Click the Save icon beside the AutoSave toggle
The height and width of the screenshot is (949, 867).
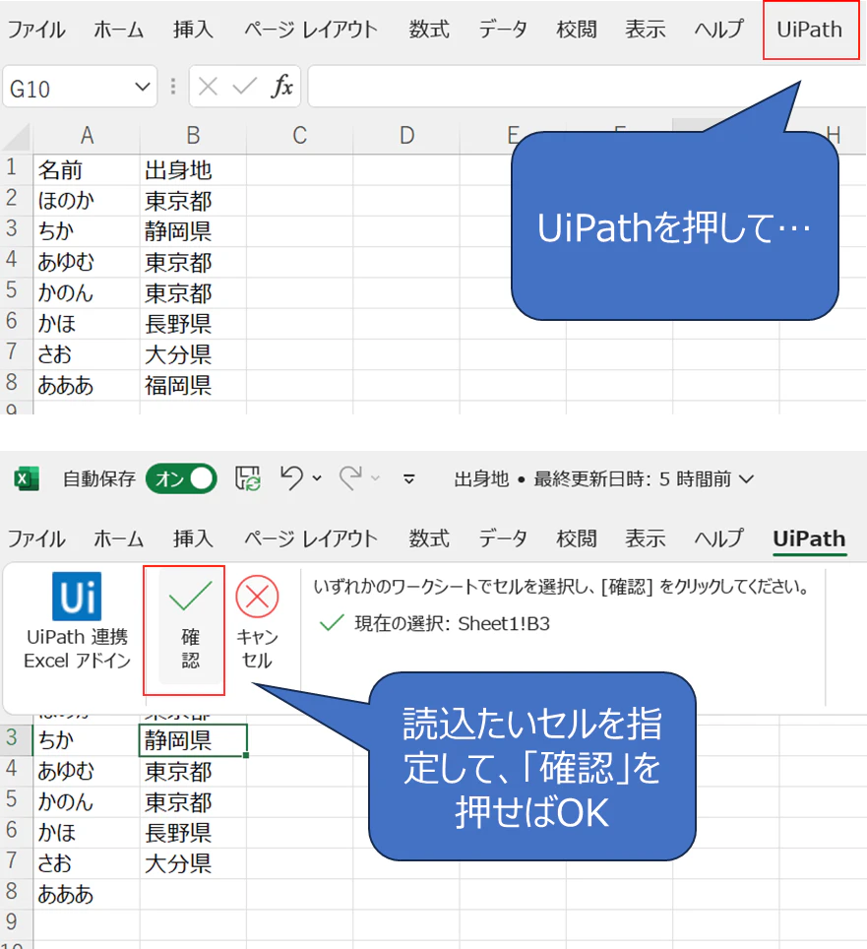click(247, 478)
